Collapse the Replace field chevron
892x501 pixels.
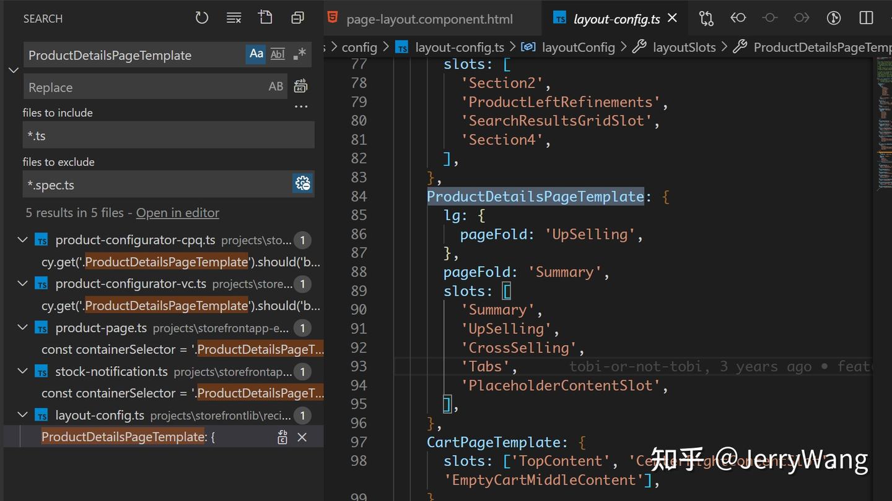click(14, 71)
